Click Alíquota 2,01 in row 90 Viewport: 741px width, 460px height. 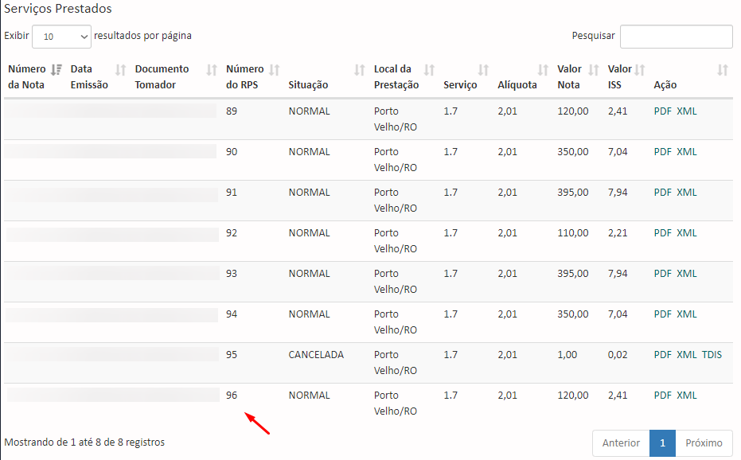(507, 152)
